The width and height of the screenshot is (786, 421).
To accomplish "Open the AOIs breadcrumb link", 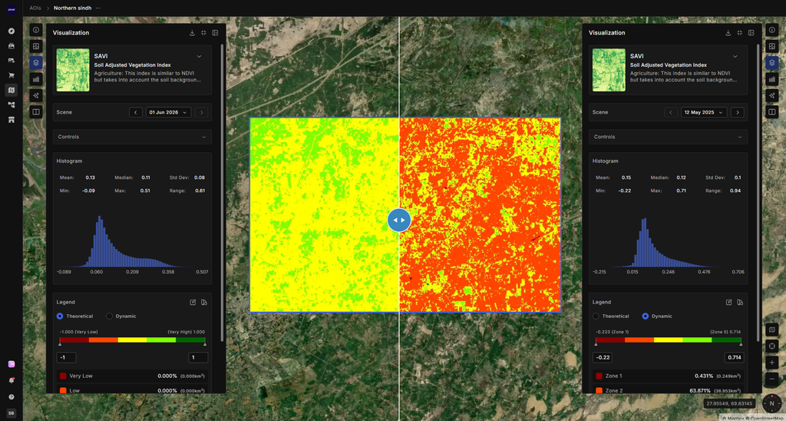I will [x=35, y=8].
